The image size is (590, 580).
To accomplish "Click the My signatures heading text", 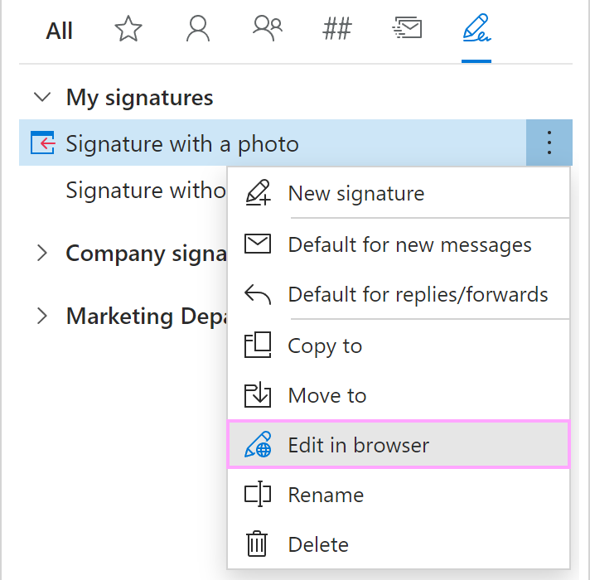I will [139, 98].
